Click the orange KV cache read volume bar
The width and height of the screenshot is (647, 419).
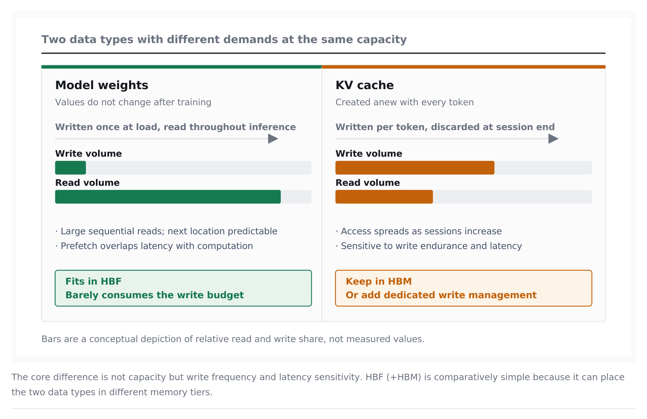tap(384, 197)
